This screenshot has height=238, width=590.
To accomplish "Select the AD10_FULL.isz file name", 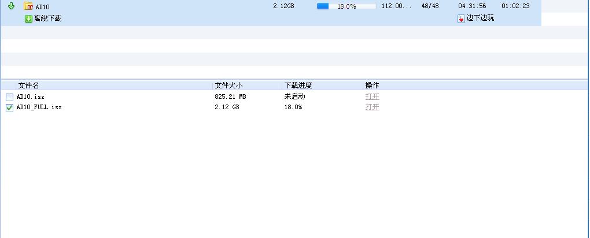I will pyautogui.click(x=39, y=107).
